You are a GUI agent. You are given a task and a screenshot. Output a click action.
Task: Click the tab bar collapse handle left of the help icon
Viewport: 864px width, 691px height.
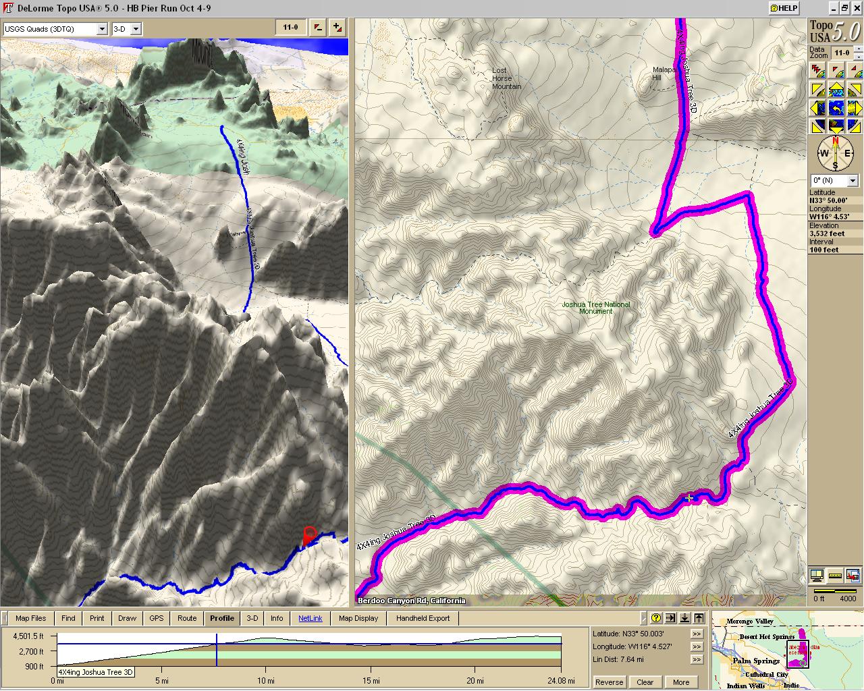644,617
